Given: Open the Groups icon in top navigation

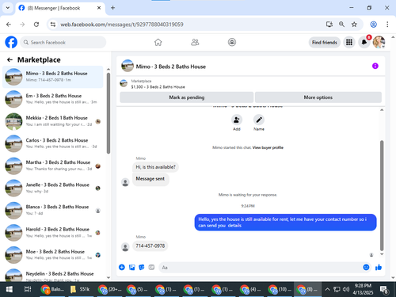Looking at the screenshot, I should (x=232, y=42).
